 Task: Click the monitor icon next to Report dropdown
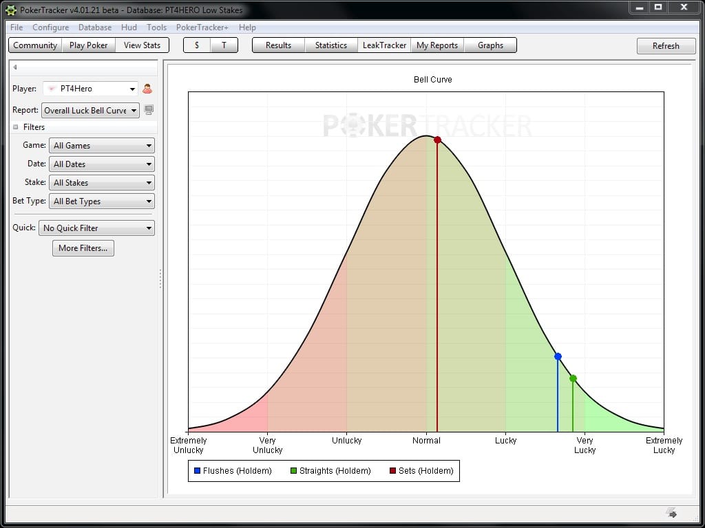[x=149, y=109]
